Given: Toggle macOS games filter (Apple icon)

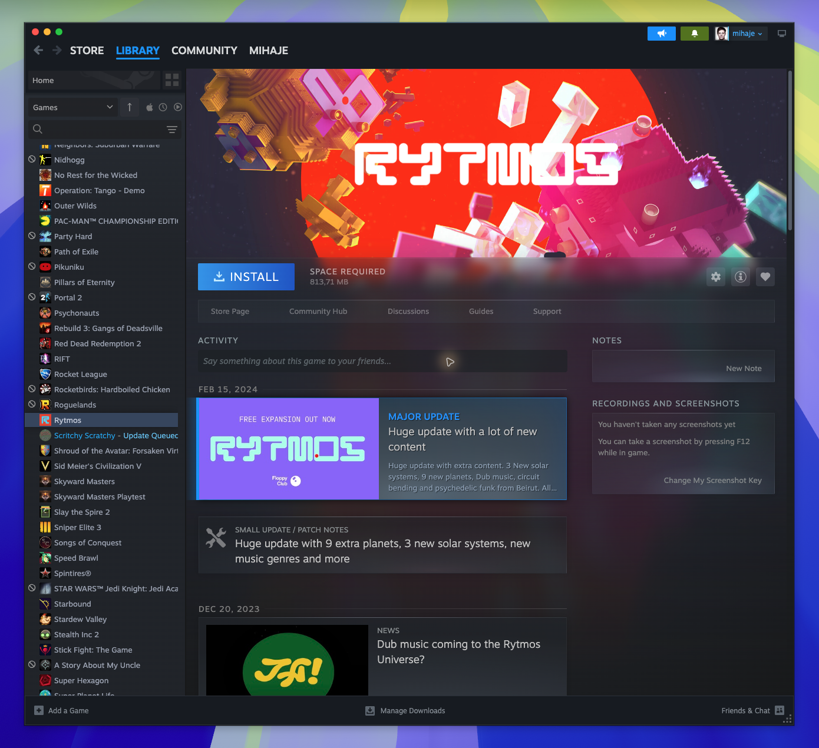Looking at the screenshot, I should [150, 107].
